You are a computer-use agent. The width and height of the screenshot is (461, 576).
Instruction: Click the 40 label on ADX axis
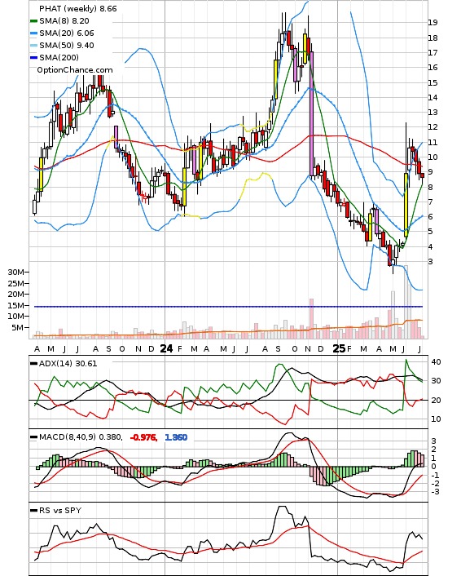[x=436, y=362]
